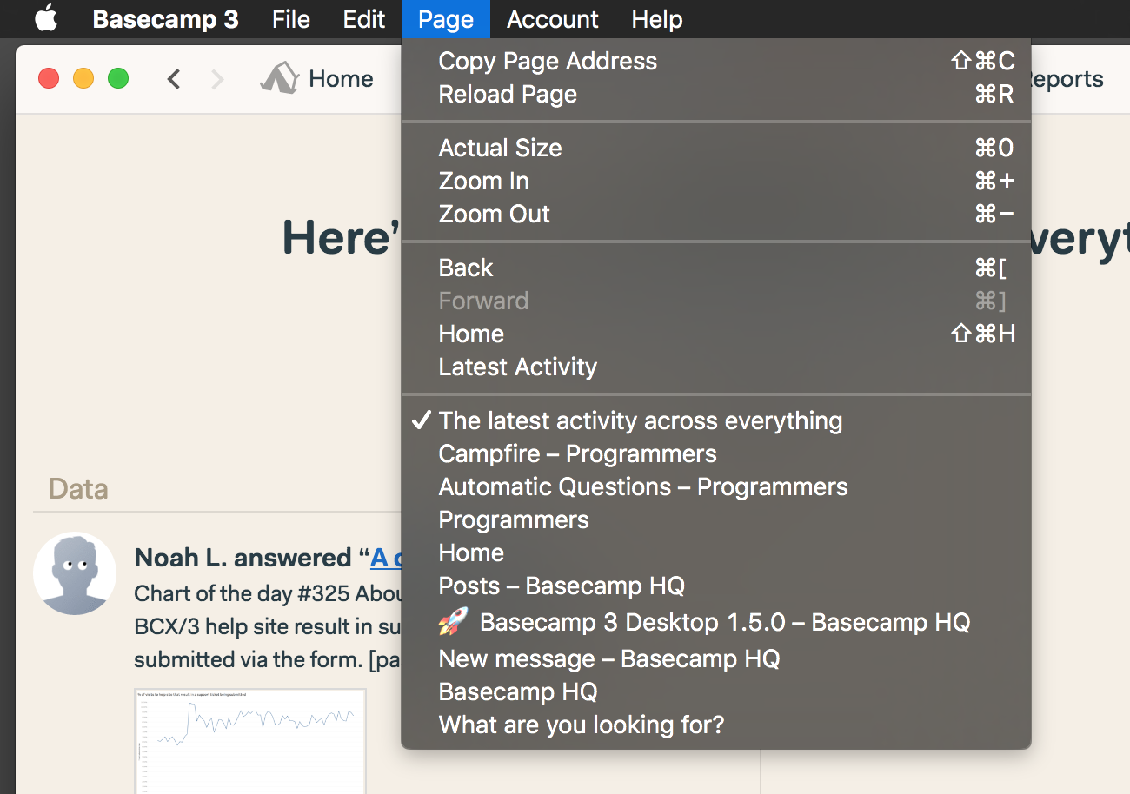
Task: Click the green fullscreen window button
Action: 118,78
